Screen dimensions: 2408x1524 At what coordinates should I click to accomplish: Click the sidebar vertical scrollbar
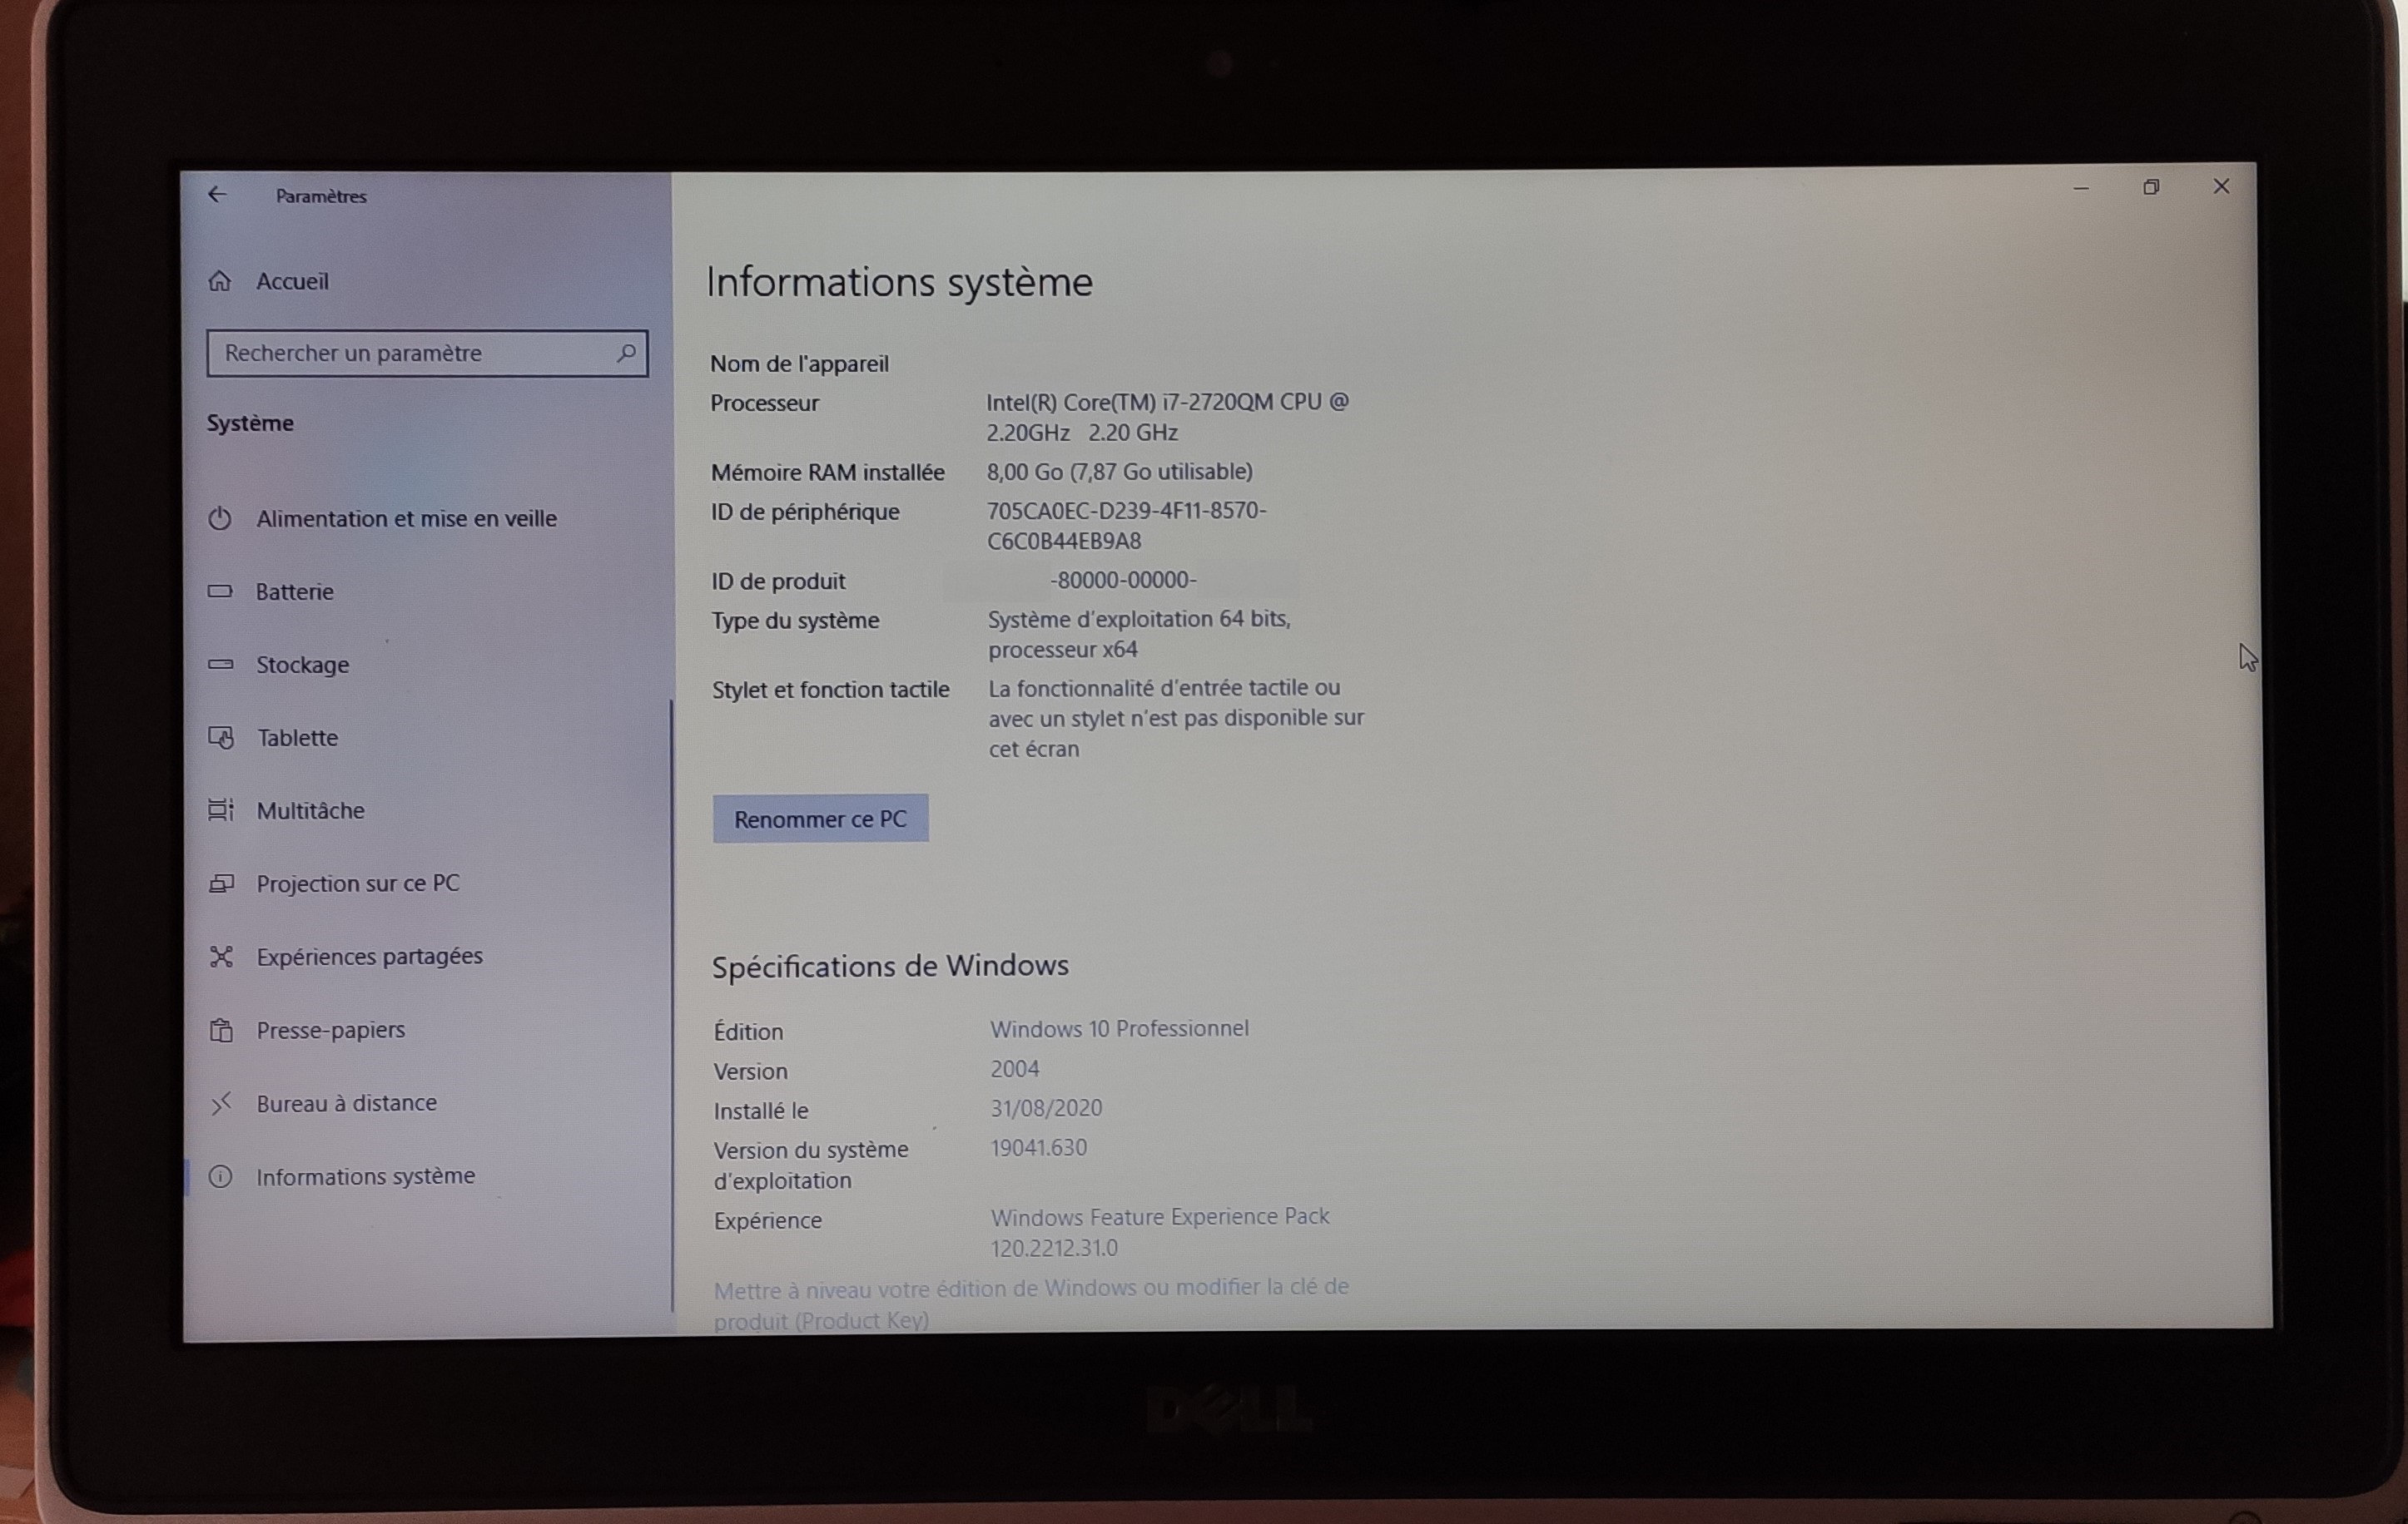(672, 999)
